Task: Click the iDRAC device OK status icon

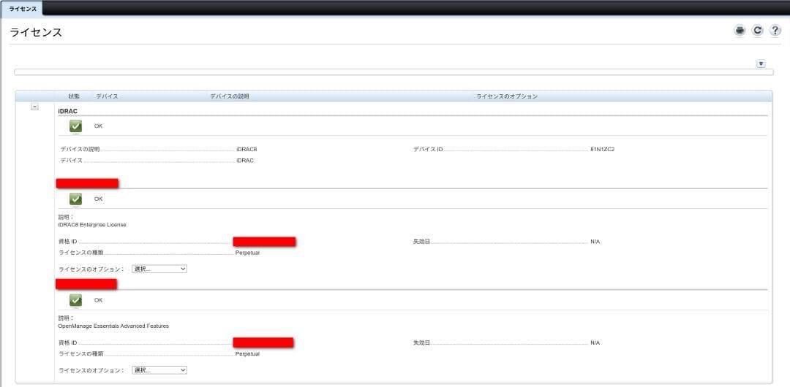Action: (75, 126)
